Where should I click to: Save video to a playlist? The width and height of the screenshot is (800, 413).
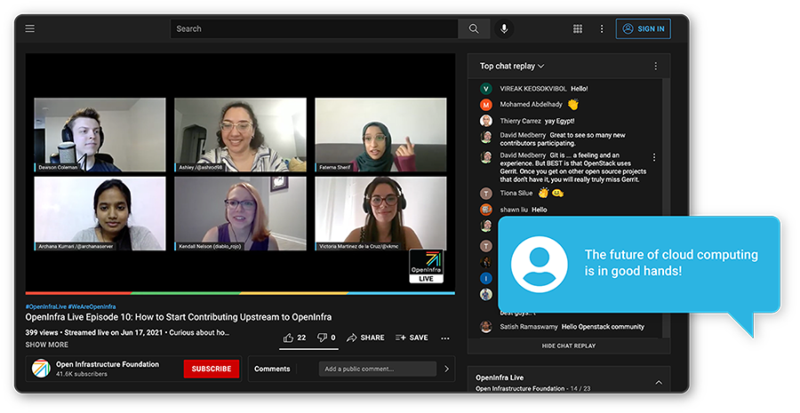pos(412,338)
